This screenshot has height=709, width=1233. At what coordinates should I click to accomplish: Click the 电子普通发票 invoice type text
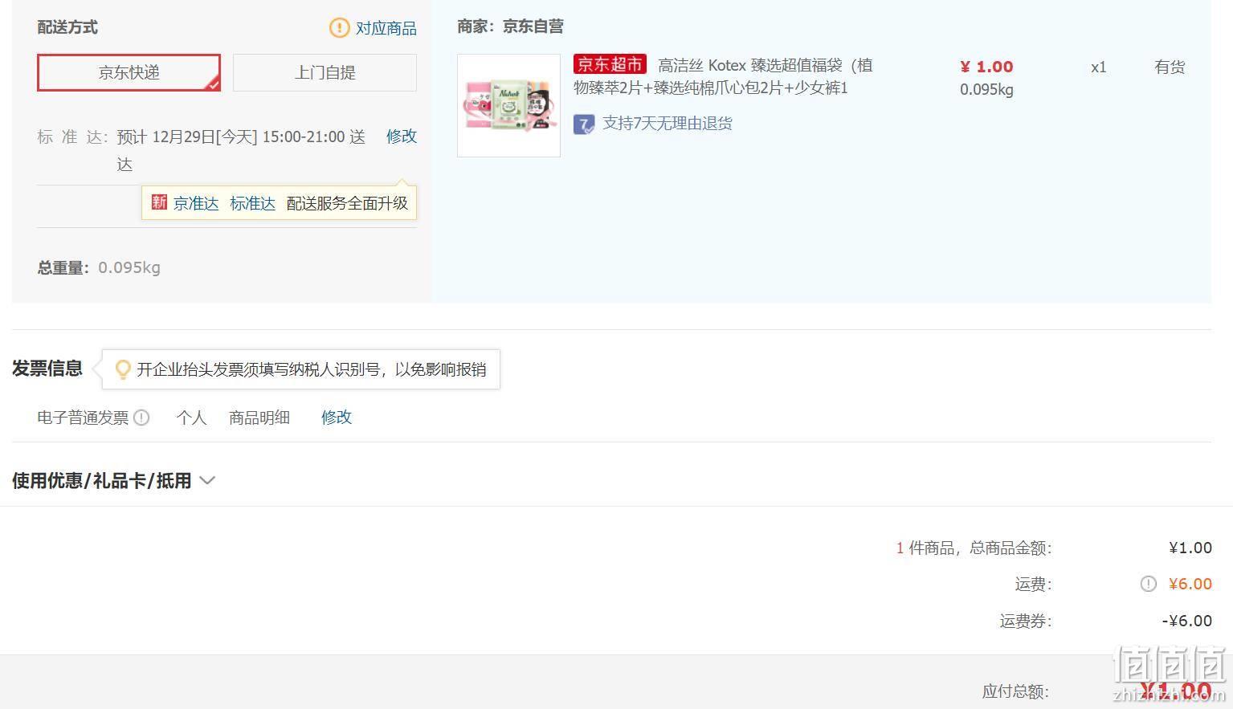tap(83, 418)
